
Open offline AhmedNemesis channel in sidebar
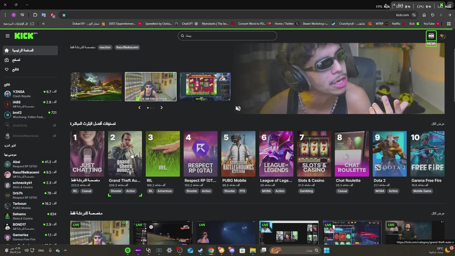[x=30, y=136]
